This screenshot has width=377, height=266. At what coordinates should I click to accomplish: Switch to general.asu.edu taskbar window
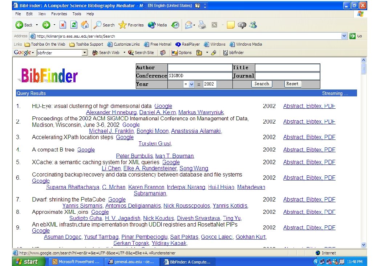tap(132, 262)
